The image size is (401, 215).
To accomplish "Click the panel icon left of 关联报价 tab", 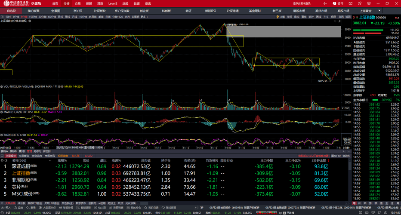I will coord(2,156).
